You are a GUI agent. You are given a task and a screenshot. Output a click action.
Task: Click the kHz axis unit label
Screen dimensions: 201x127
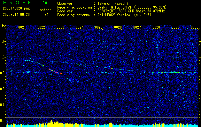3,26
